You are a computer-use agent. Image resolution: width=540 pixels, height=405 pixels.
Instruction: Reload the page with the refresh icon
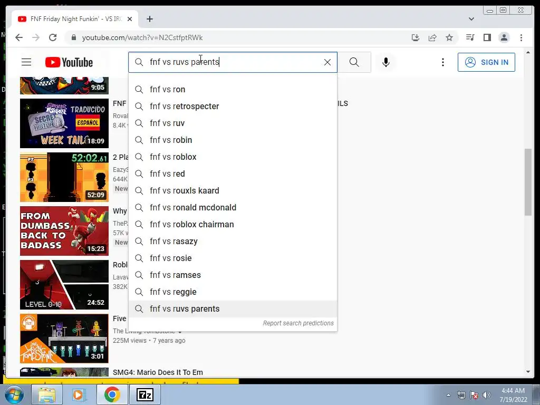point(53,37)
